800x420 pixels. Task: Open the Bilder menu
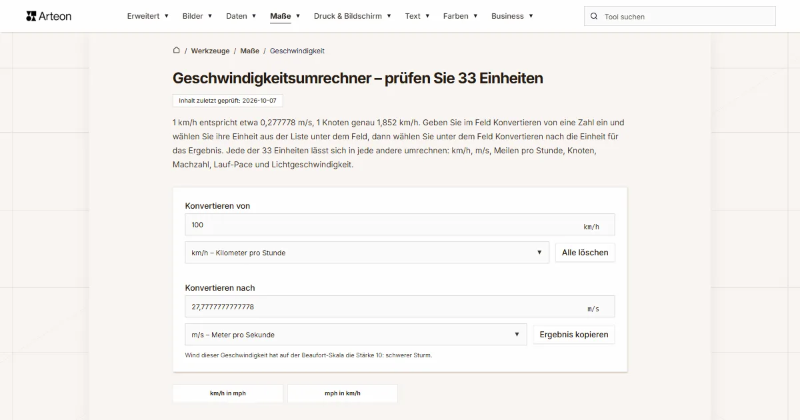pos(197,16)
